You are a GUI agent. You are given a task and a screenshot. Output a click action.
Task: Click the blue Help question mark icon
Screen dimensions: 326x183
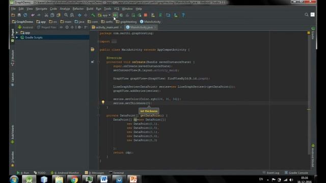[x=183, y=15]
